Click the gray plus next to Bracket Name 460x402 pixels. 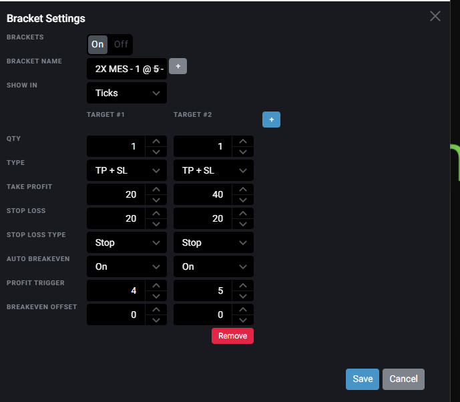178,66
